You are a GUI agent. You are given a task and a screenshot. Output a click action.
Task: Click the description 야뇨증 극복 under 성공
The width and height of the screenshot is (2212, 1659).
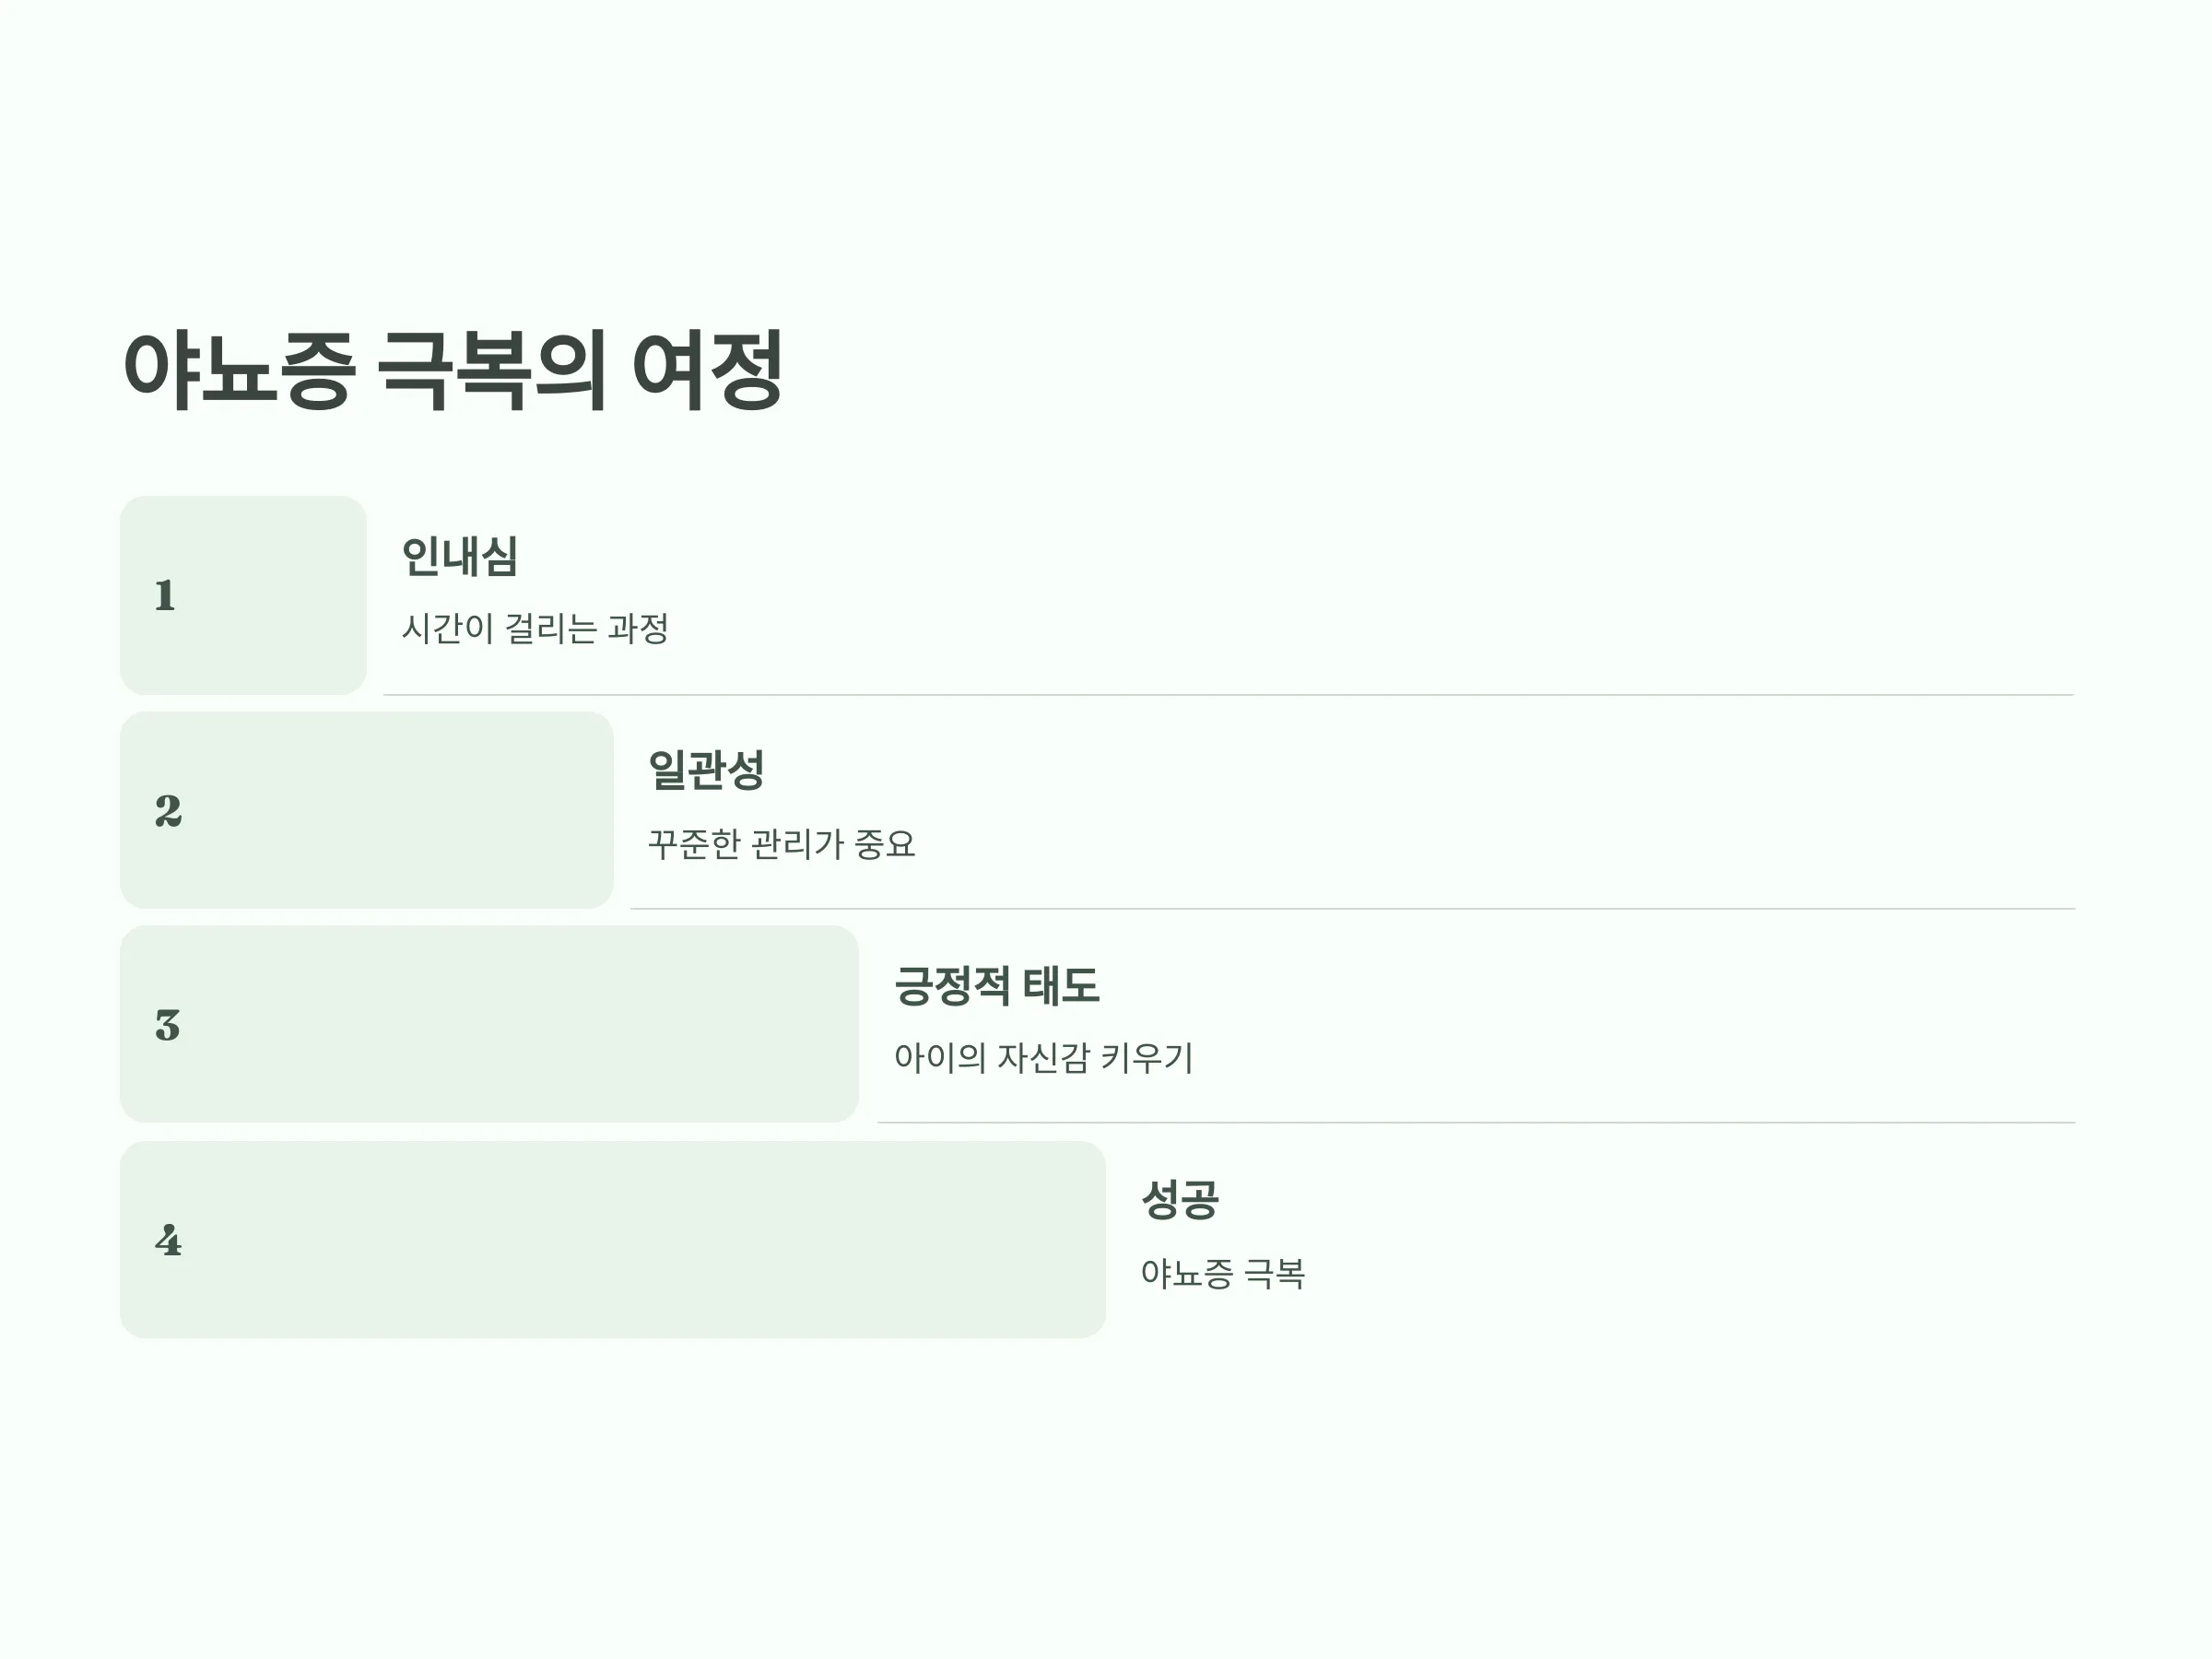coord(1222,1274)
